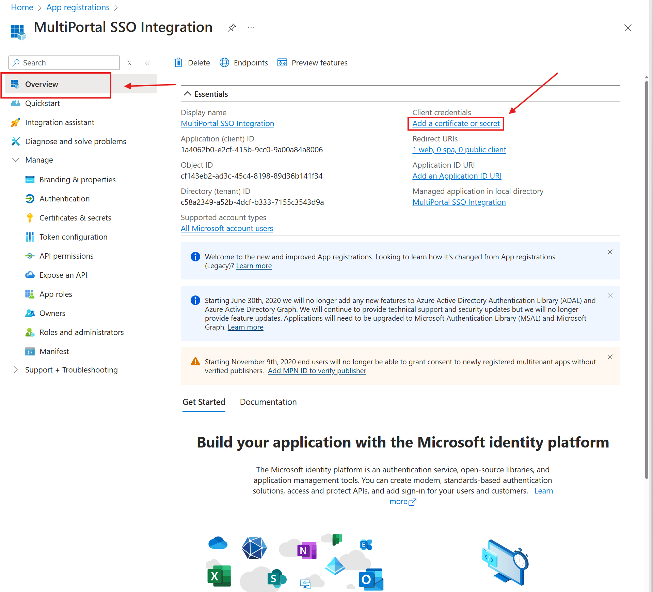
Task: Click the Delete trash icon
Action: (178, 62)
